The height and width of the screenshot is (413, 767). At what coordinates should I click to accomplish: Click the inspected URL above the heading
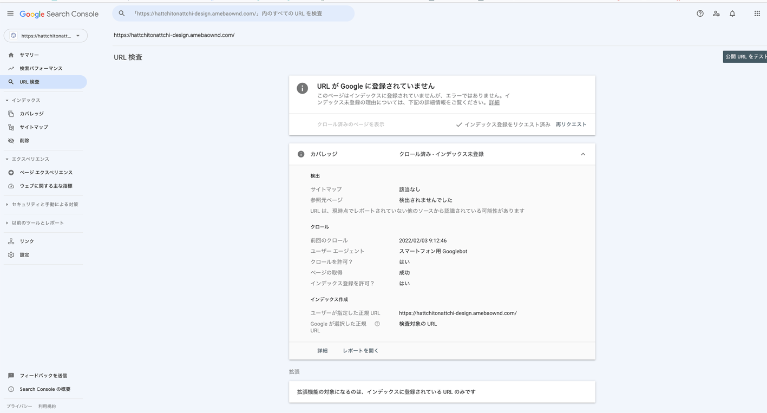click(x=174, y=35)
